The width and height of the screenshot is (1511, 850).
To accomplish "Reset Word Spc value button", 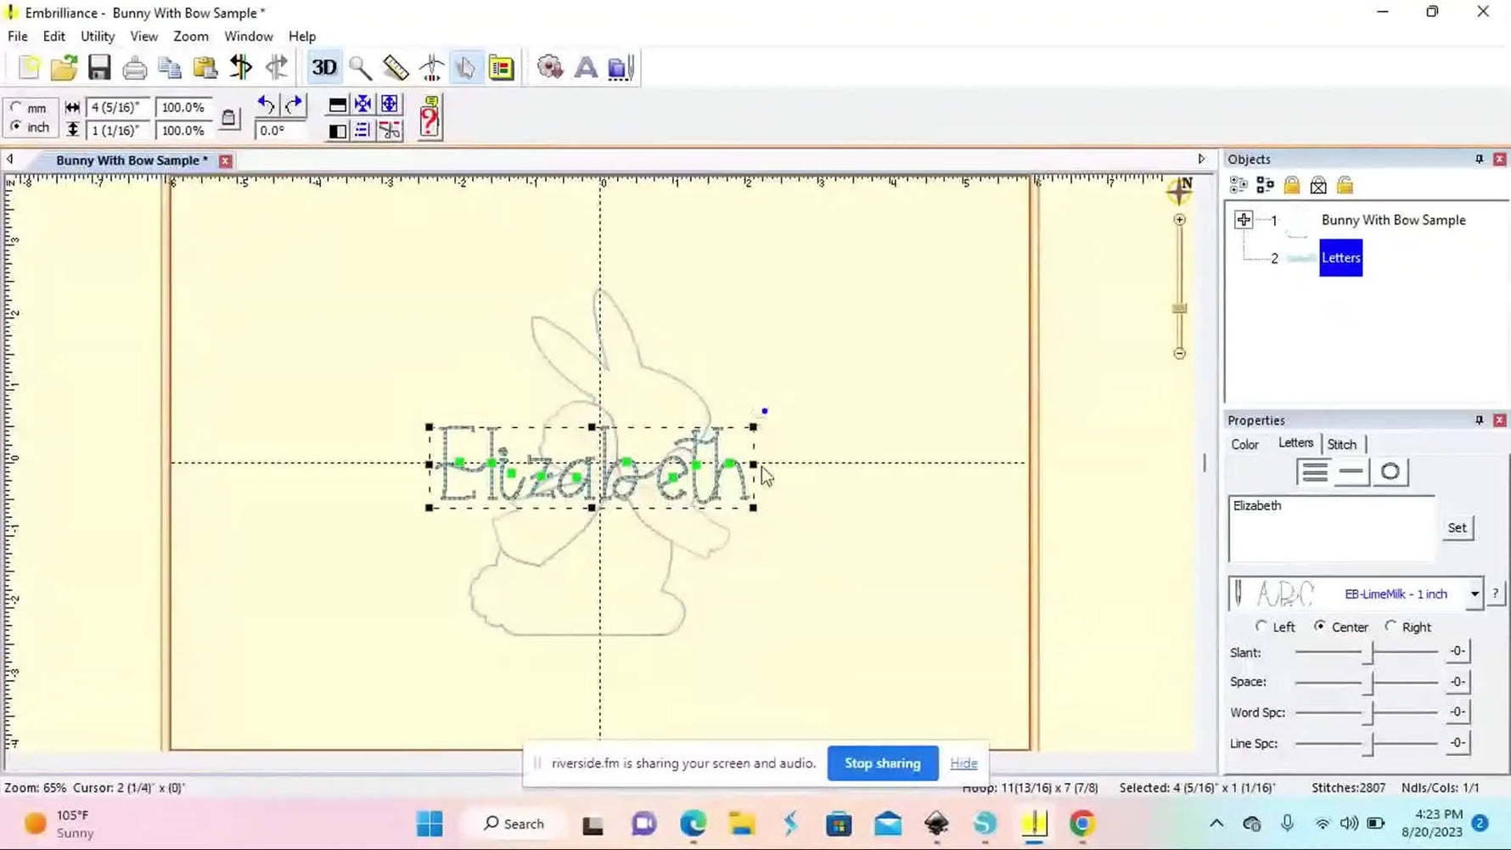I will pyautogui.click(x=1457, y=712).
